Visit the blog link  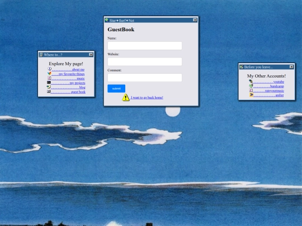point(68,88)
